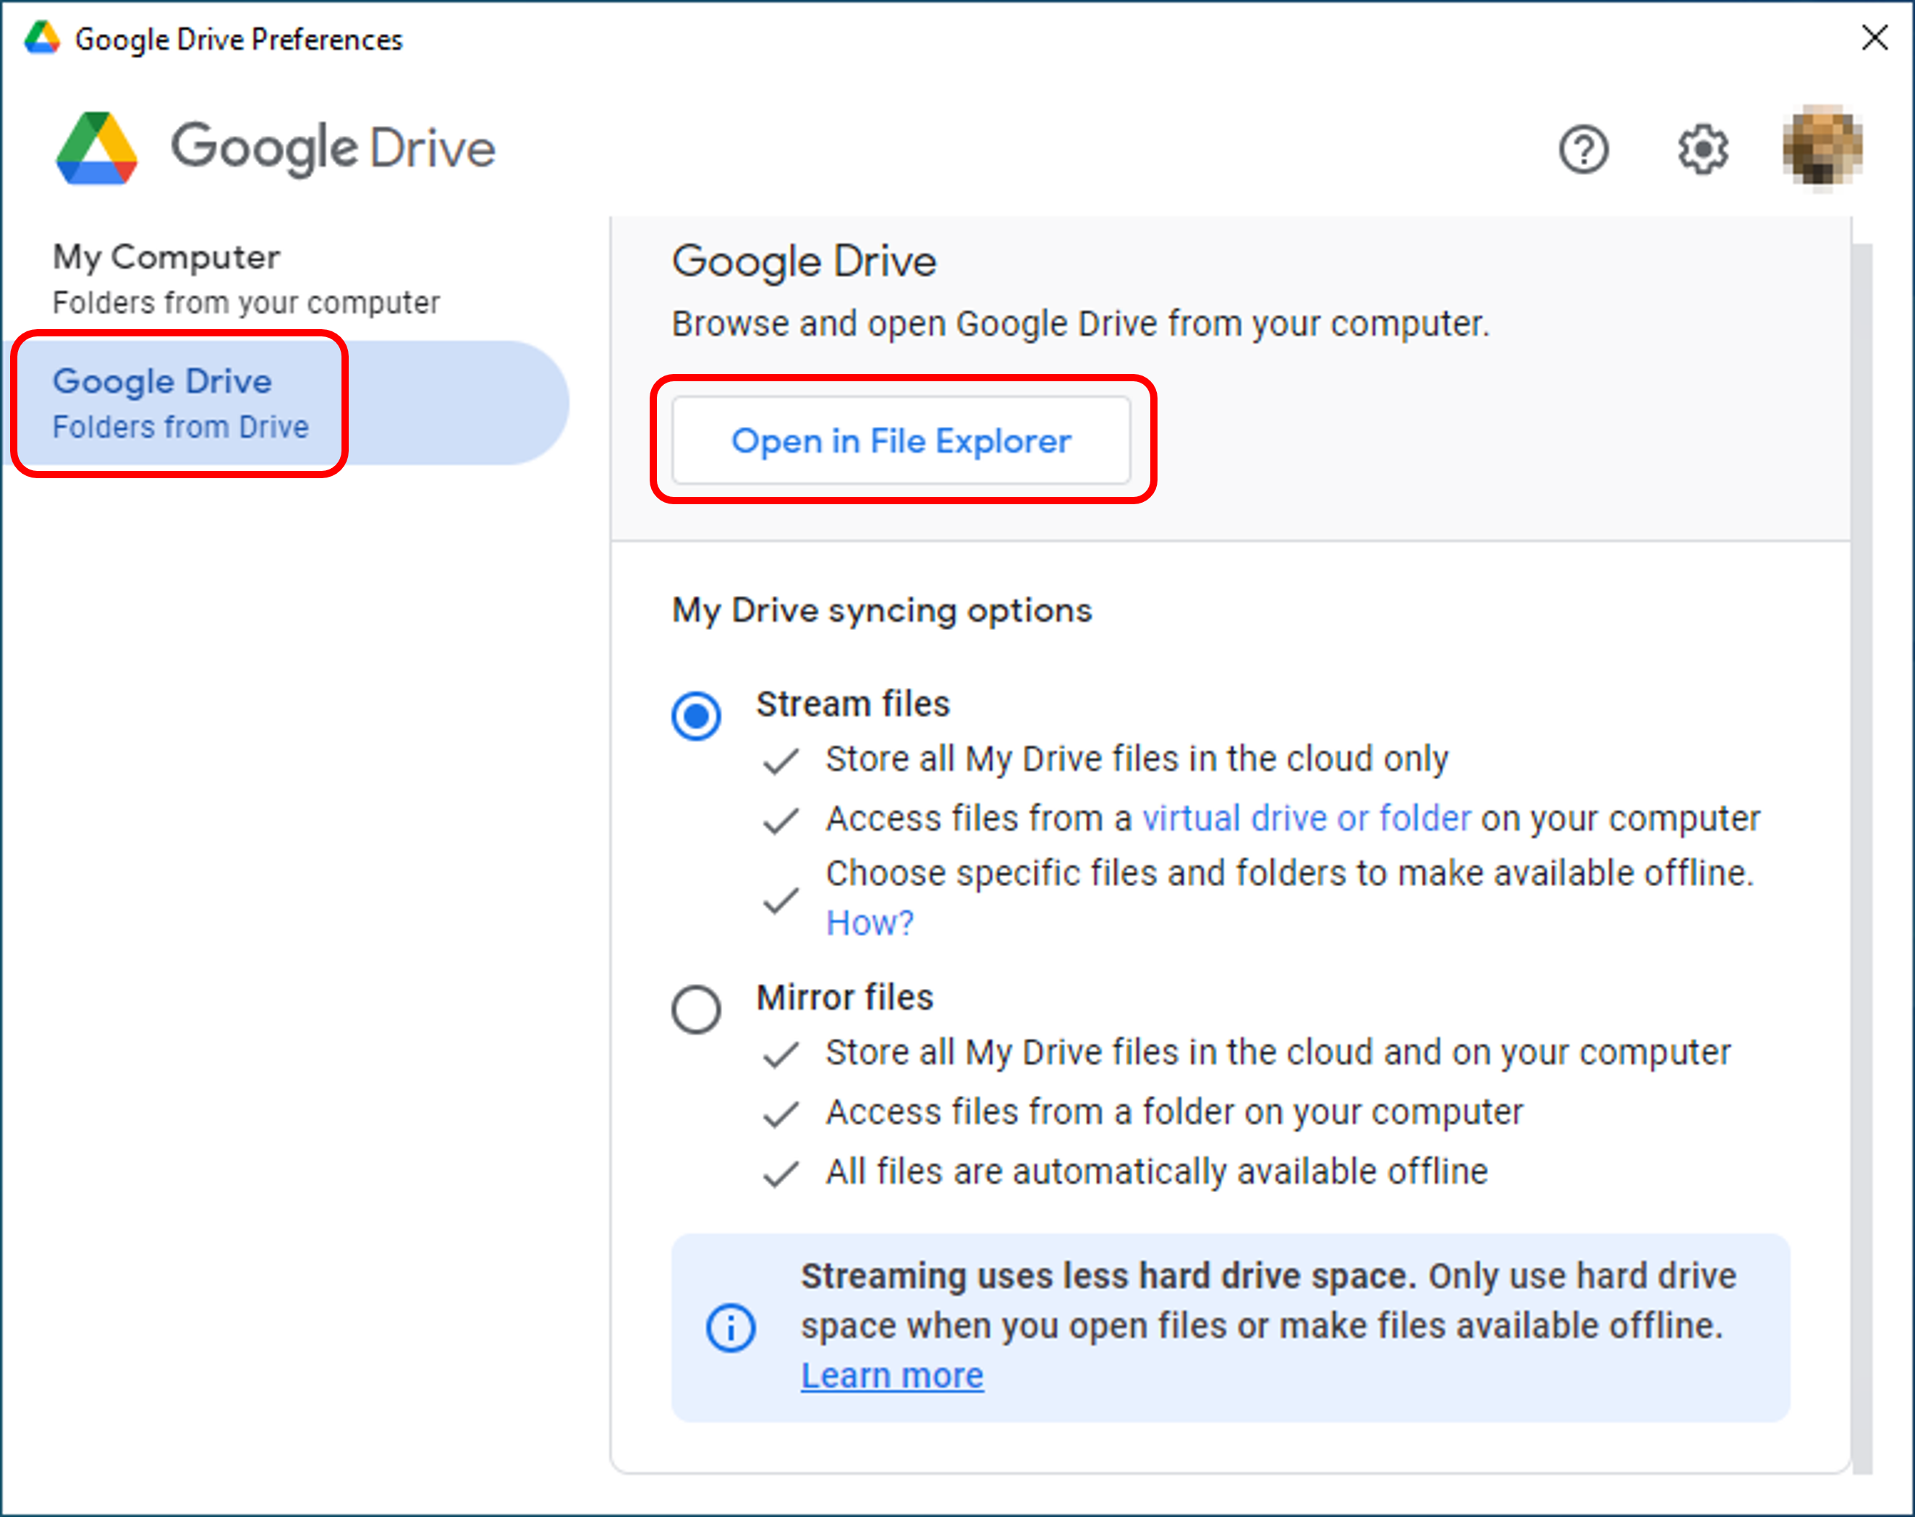This screenshot has height=1517, width=1915.
Task: Click 'Google Drive Preferences' window title
Action: (239, 39)
